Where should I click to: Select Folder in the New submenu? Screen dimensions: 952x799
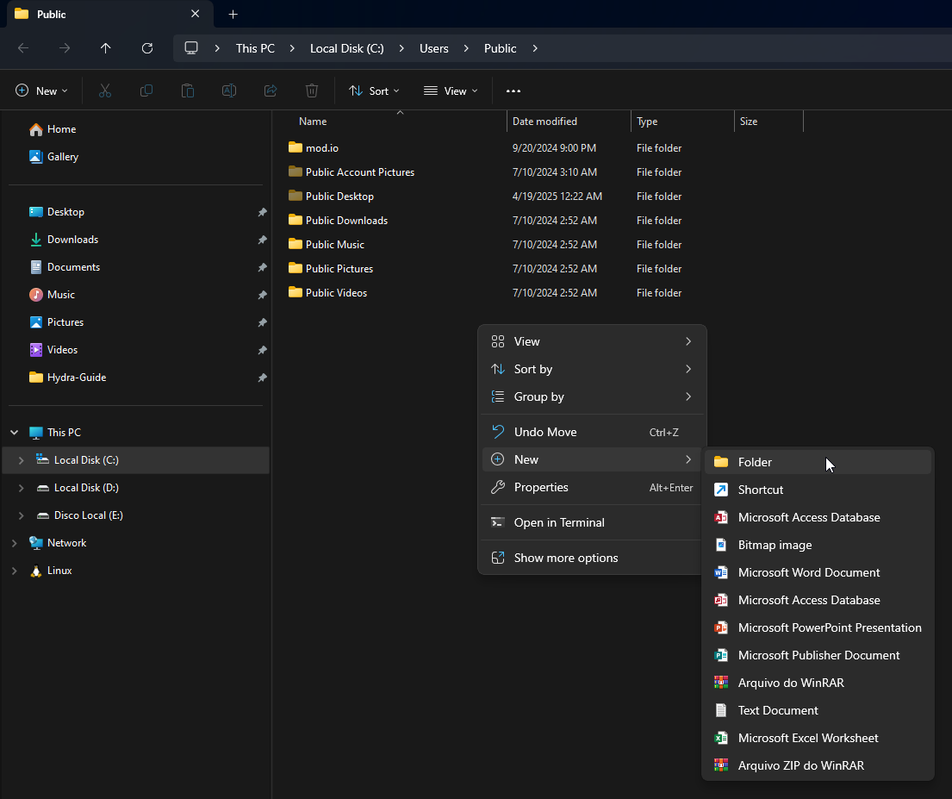coord(818,462)
